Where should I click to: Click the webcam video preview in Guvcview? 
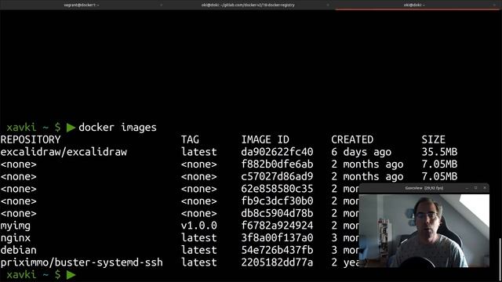tap(424, 230)
